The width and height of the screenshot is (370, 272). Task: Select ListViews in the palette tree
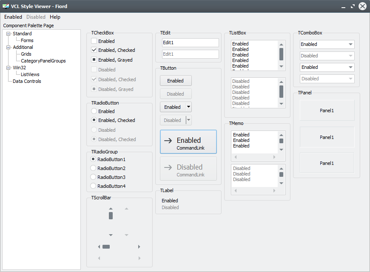[x=30, y=74]
